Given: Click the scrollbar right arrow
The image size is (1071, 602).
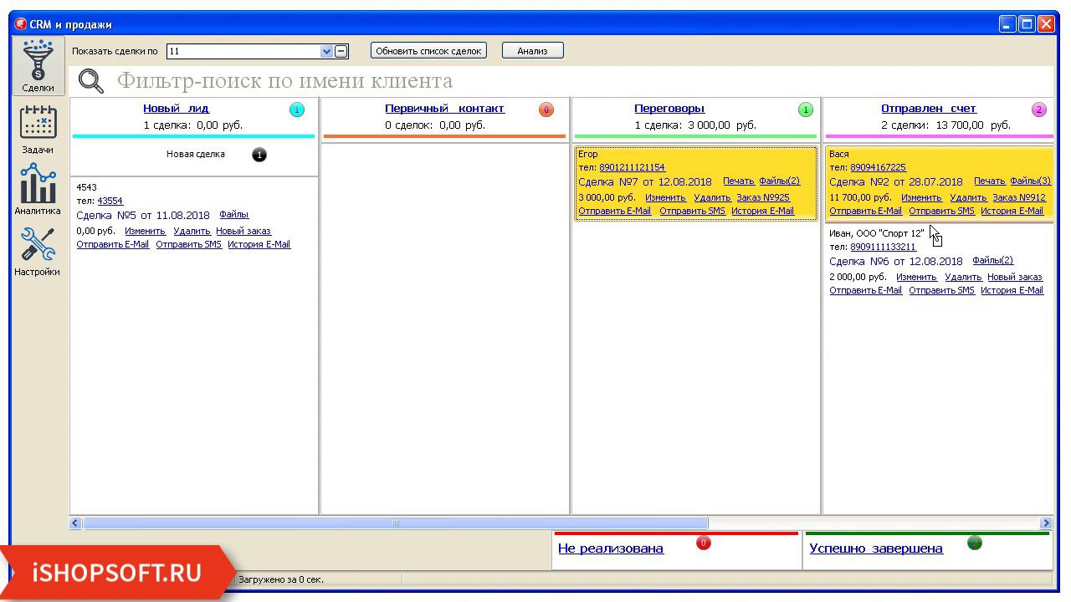Looking at the screenshot, I should click(1046, 523).
